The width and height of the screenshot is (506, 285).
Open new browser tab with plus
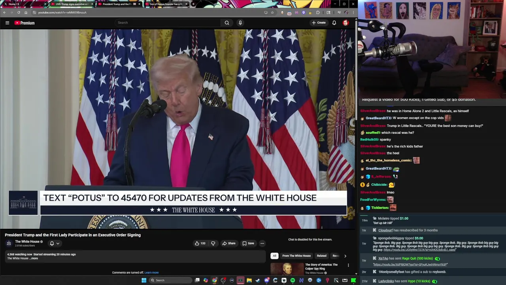coord(193,4)
